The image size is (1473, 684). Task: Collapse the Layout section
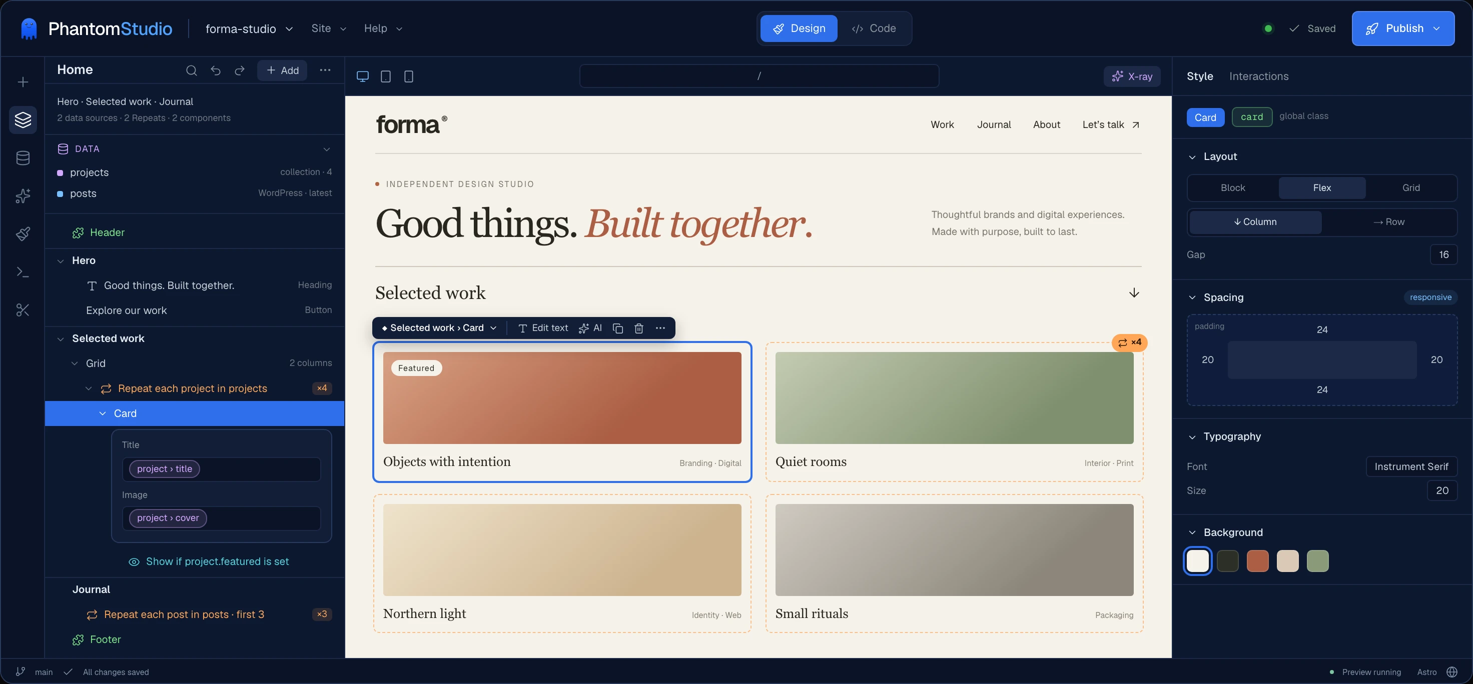coord(1192,156)
